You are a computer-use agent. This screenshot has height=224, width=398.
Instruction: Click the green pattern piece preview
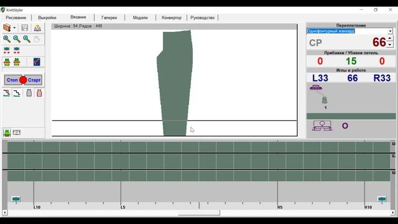click(175, 83)
